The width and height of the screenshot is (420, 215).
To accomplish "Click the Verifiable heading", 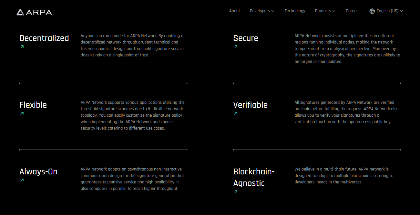I will point(251,105).
